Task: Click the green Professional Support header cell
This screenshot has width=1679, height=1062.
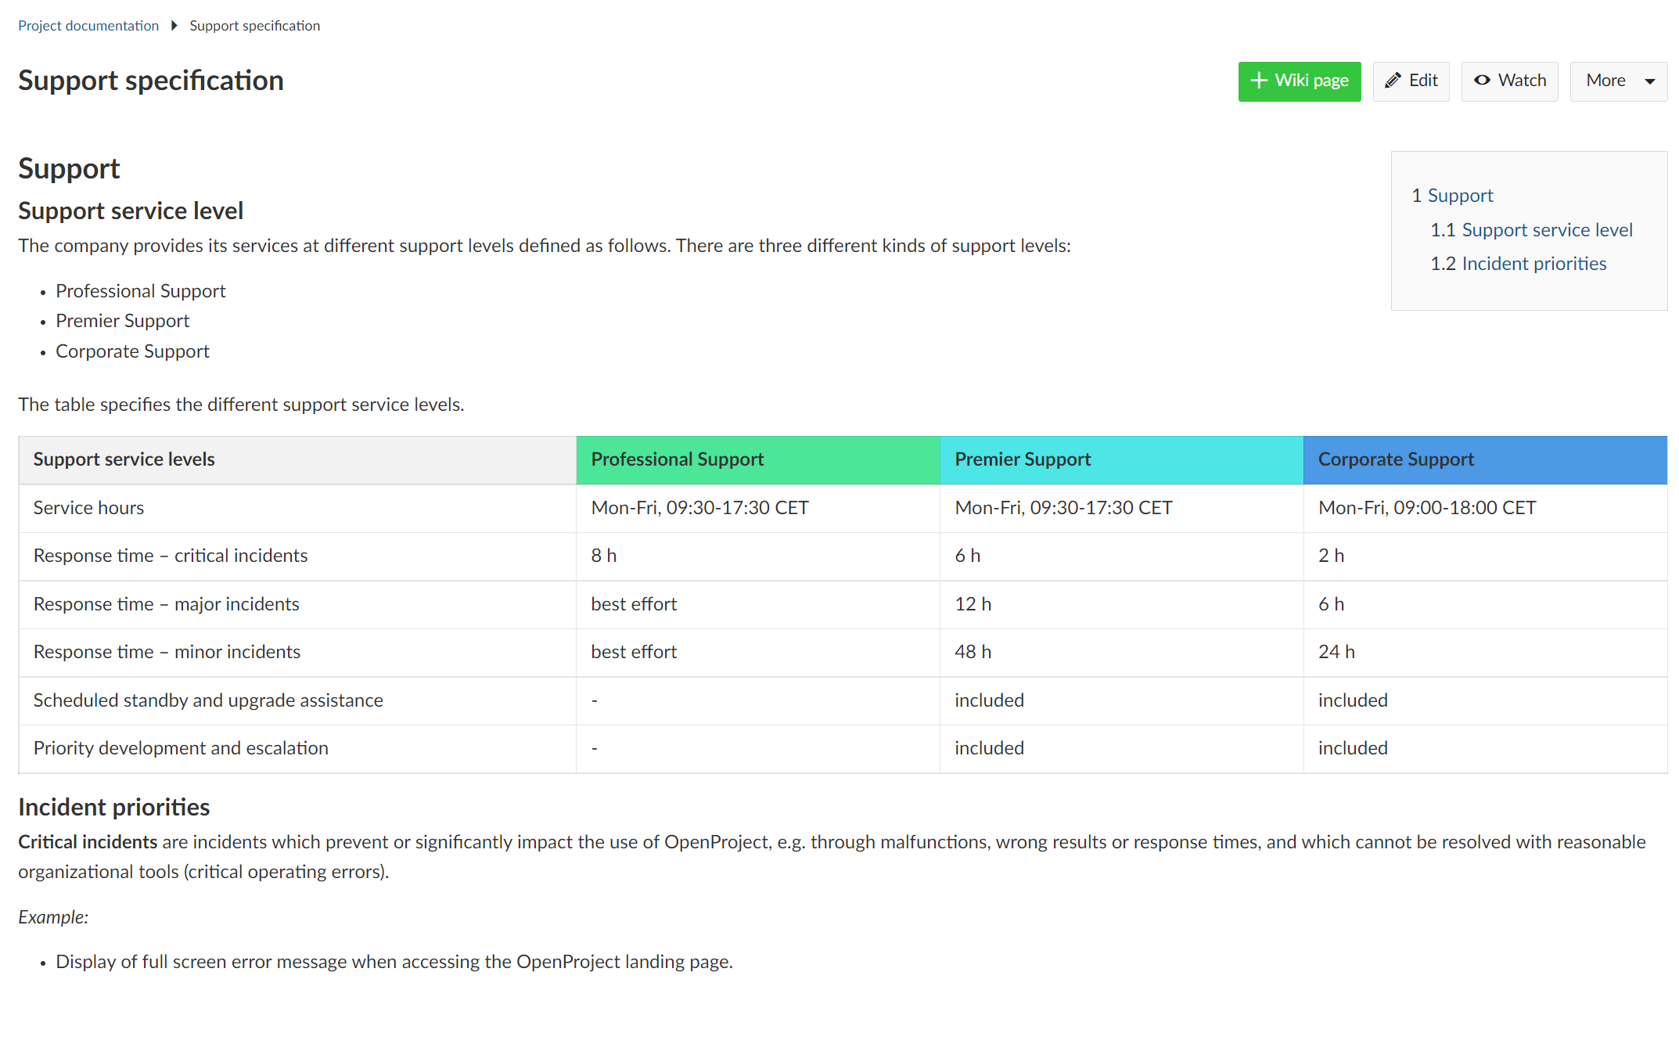Action: (x=757, y=460)
